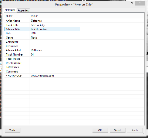The width and height of the screenshot is (148, 138).
Task: Select the Album Title row label
Action: tap(13, 29)
